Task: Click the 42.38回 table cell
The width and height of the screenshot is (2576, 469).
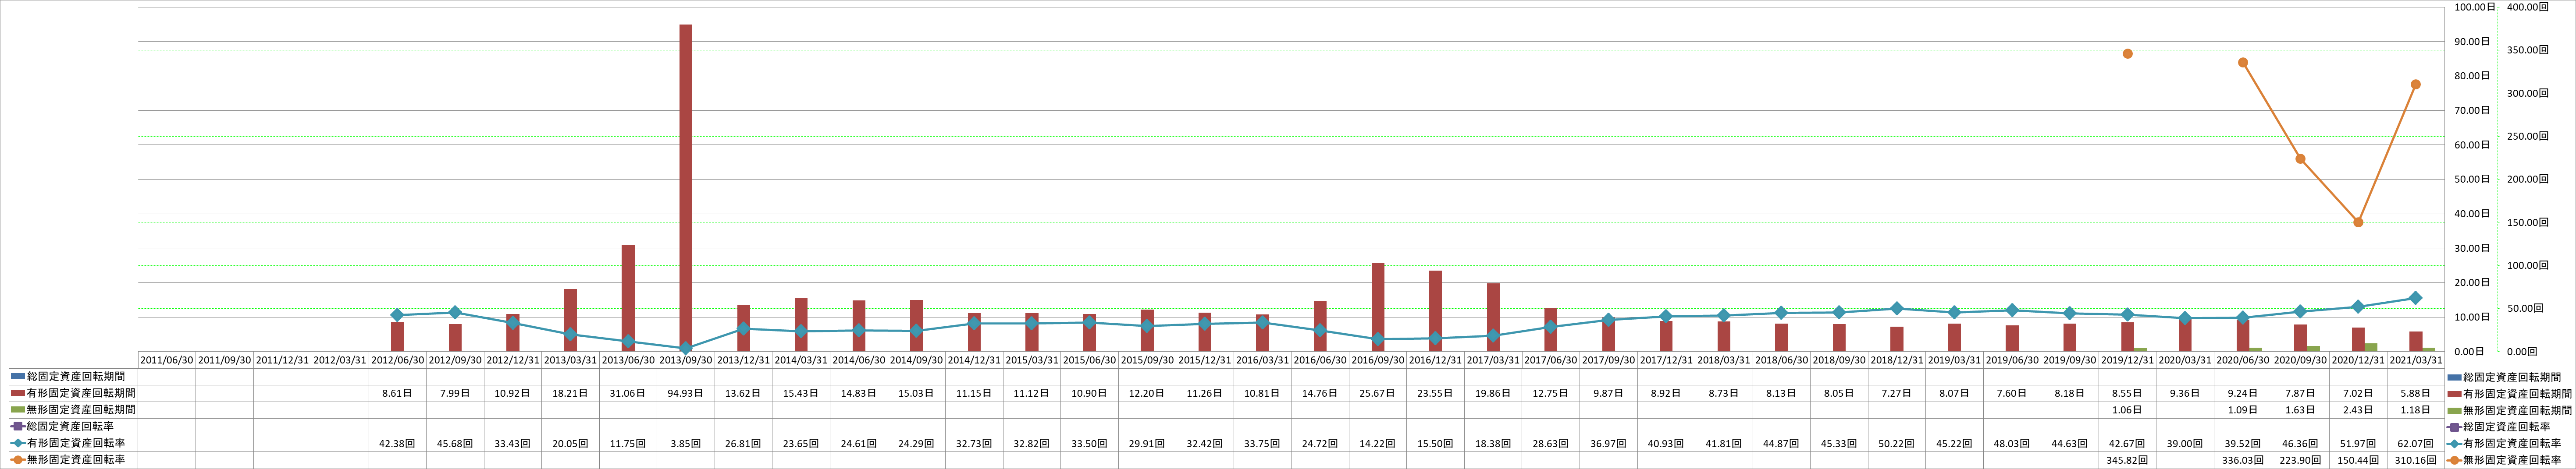Action: [x=398, y=443]
